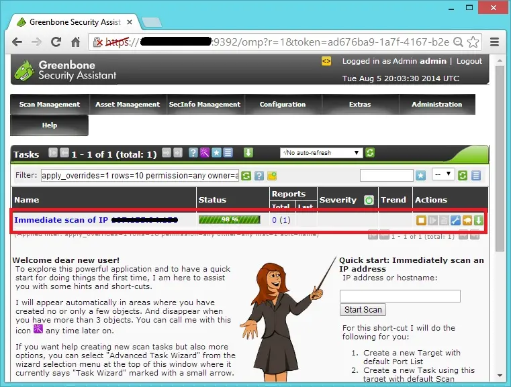Viewport: 511px width, 387px height.
Task: Click the admin username text
Action: coord(433,61)
